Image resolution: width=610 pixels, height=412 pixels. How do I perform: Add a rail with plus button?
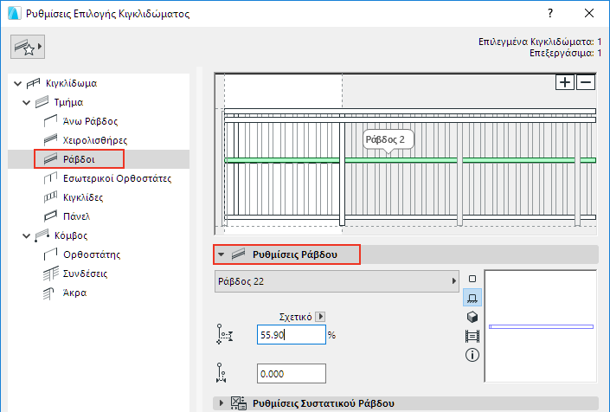[x=564, y=82]
